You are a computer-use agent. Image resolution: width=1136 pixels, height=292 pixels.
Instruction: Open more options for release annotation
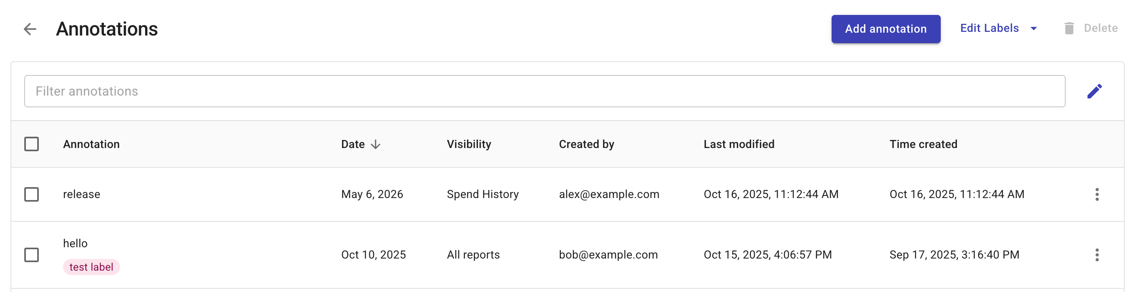(1097, 194)
